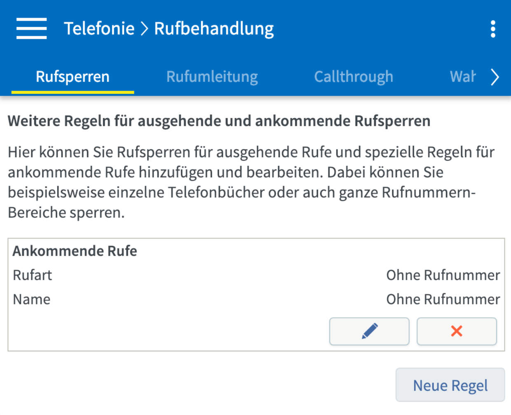This screenshot has width=511, height=415.
Task: Click the breadcrumb chevron after Telefonie
Action: click(x=144, y=29)
